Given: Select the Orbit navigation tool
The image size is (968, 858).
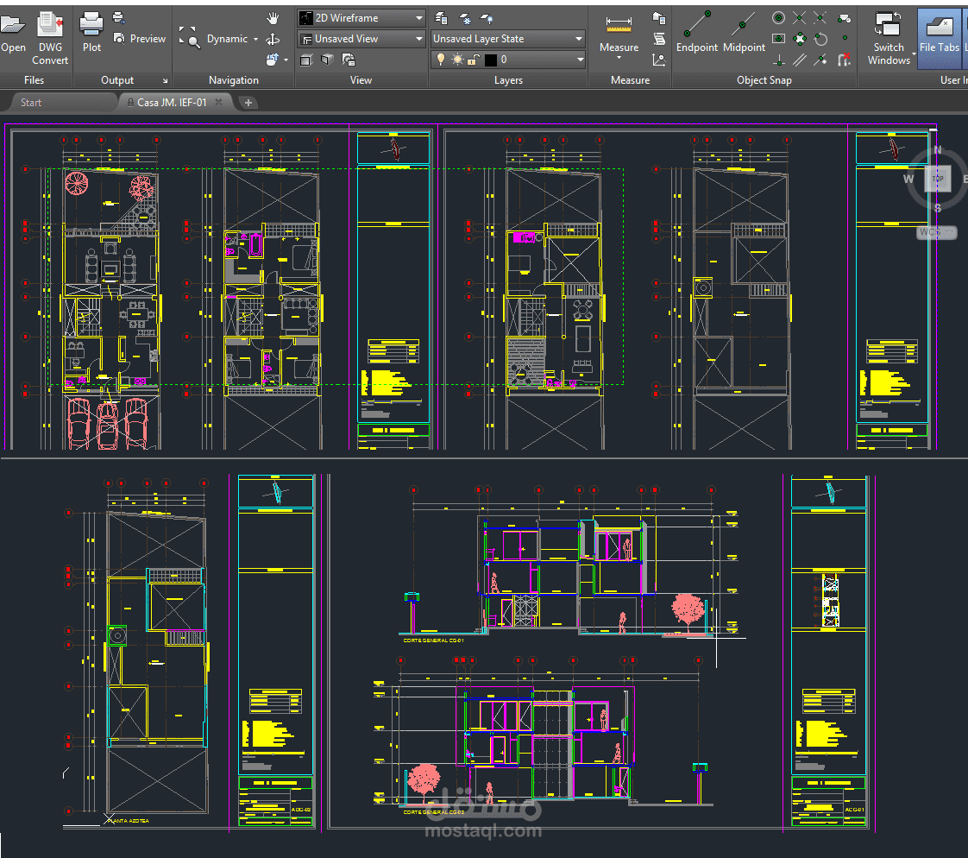Looking at the screenshot, I should [273, 40].
